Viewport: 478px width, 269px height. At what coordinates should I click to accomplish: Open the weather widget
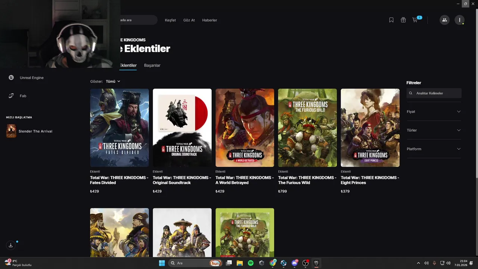tap(19, 263)
